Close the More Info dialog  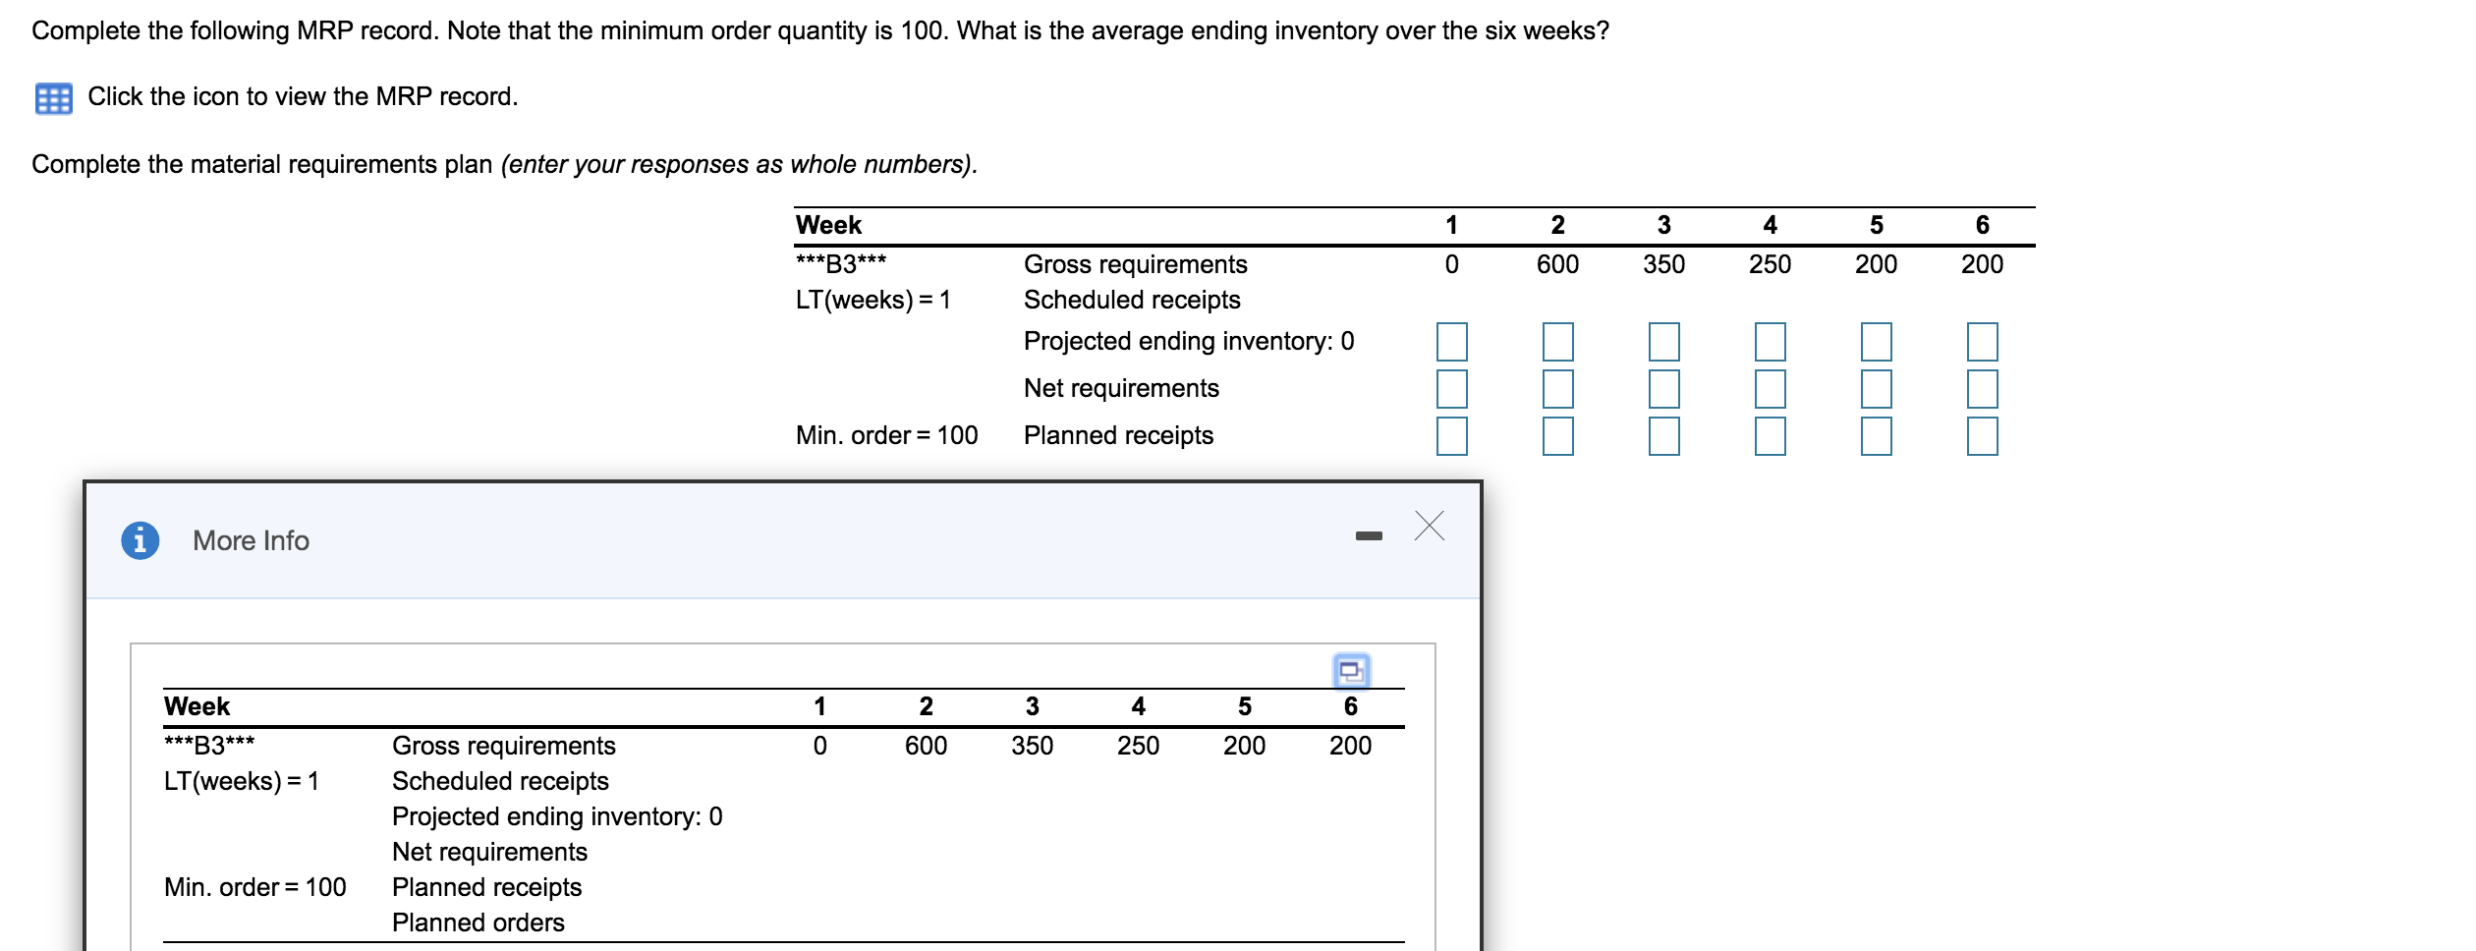[x=1428, y=528]
